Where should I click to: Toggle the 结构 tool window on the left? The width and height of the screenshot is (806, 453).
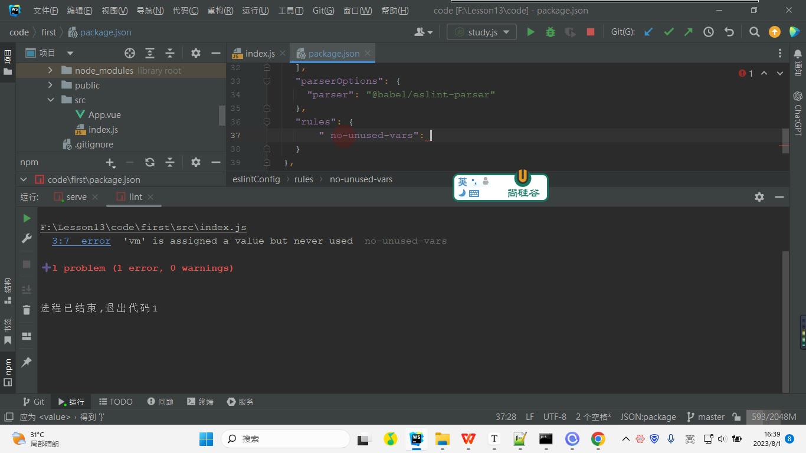coord(8,290)
